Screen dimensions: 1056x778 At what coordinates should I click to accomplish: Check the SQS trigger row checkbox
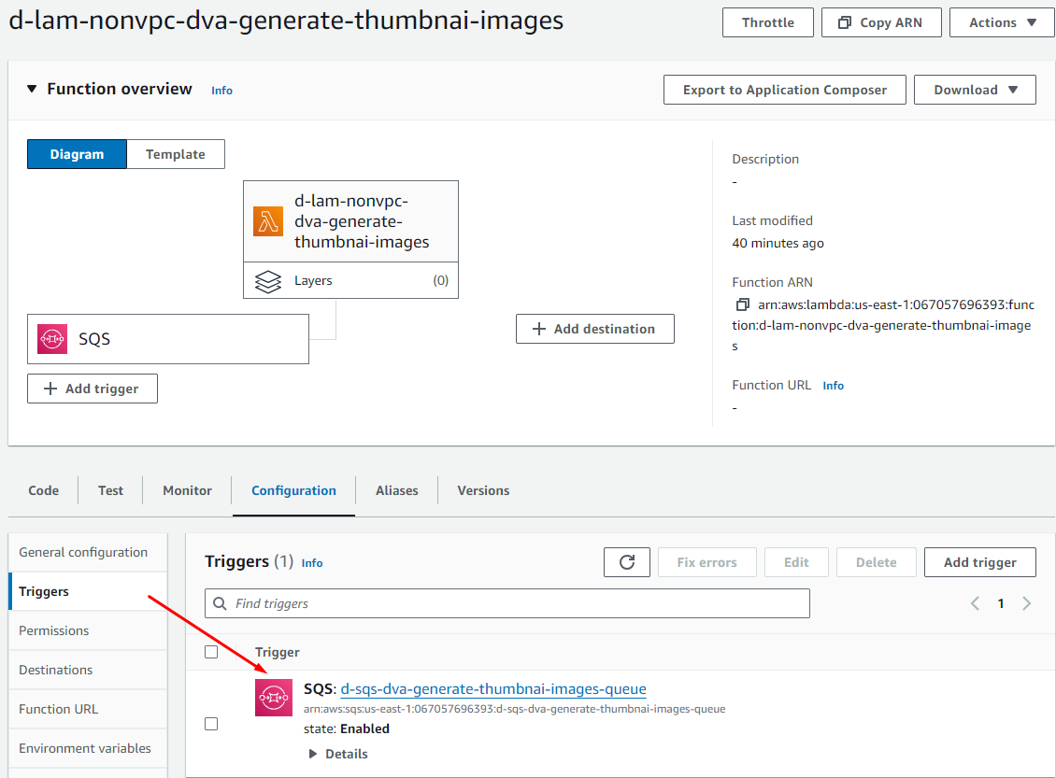(x=211, y=724)
